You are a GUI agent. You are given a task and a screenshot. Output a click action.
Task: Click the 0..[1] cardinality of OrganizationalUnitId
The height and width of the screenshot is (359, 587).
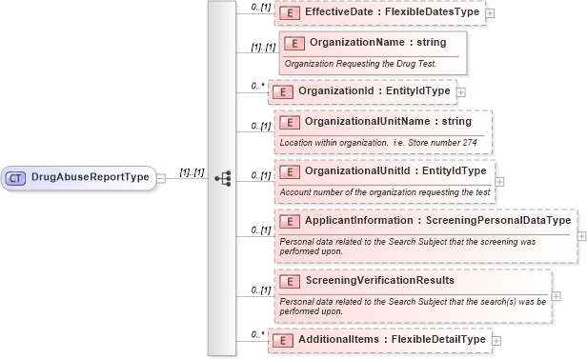(261, 175)
